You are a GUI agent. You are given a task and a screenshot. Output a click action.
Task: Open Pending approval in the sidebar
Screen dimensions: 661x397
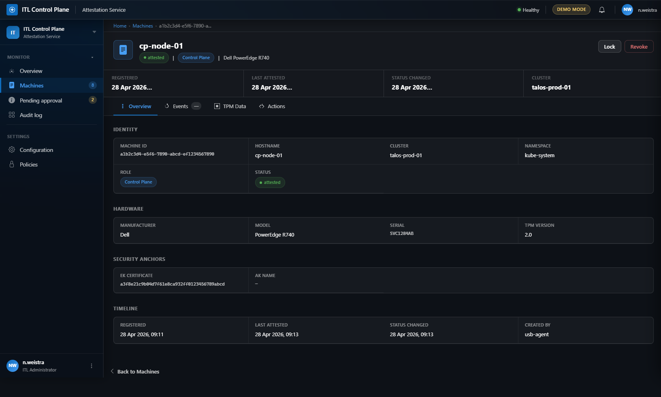pyautogui.click(x=52, y=100)
